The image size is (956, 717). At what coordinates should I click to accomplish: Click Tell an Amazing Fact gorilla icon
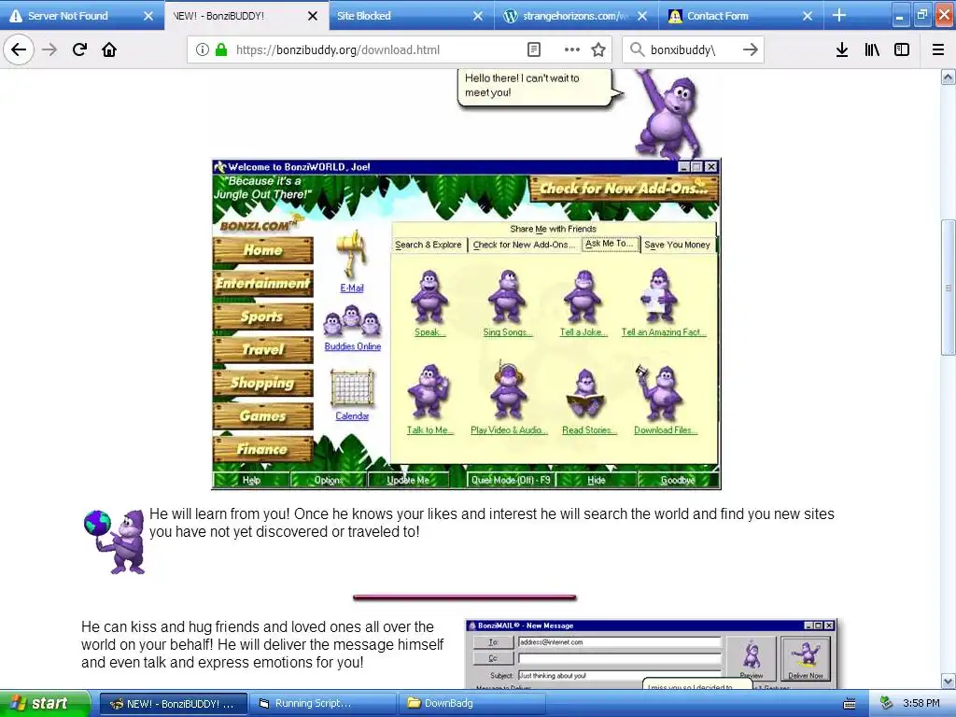(x=659, y=297)
